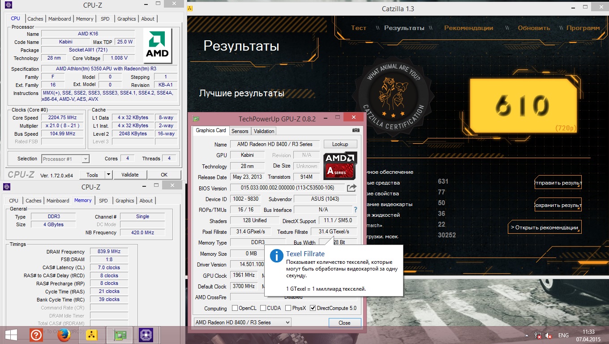Uncheck the DirectCompute 5.0 checkbox
The width and height of the screenshot is (609, 344).
[x=313, y=308]
